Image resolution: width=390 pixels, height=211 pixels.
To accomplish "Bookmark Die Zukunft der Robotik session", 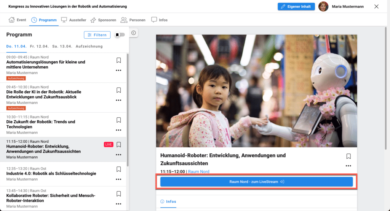I will [118, 120].
